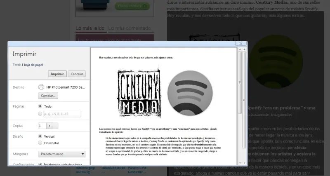Click the page range input field
The image size is (330, 176).
click(62, 114)
